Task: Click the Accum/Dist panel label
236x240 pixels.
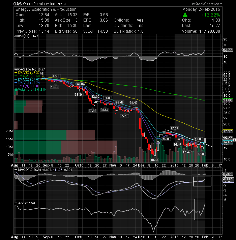Action: pyautogui.click(x=27, y=203)
